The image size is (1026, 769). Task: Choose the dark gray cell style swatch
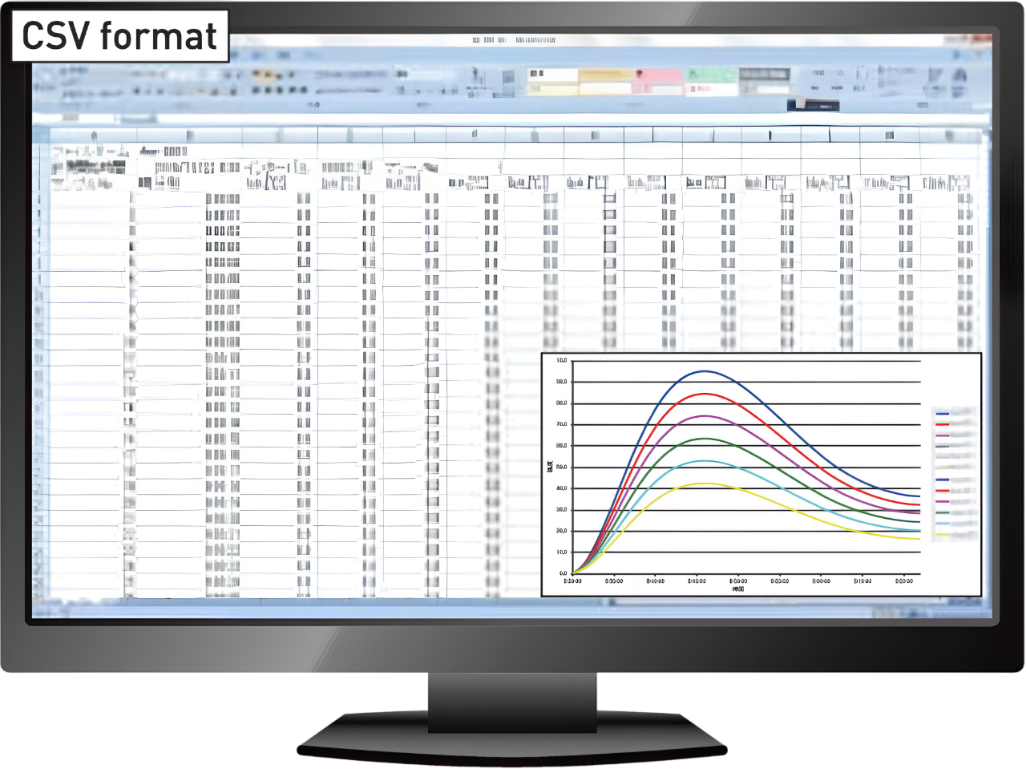(764, 75)
